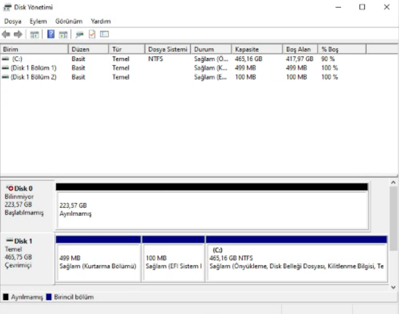This screenshot has height=314, width=399.
Task: Click the vertical scrollbar thumb in disk pane
Action: click(393, 218)
